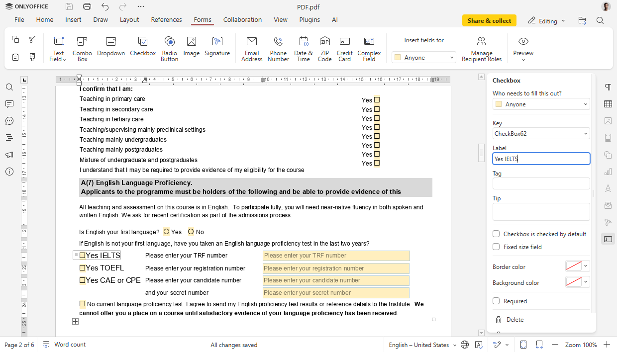The width and height of the screenshot is (617, 352).
Task: Enable 'Checkbox is checked by default'
Action: pos(496,234)
